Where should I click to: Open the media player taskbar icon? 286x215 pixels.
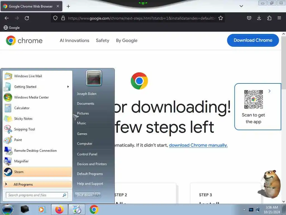(42, 209)
